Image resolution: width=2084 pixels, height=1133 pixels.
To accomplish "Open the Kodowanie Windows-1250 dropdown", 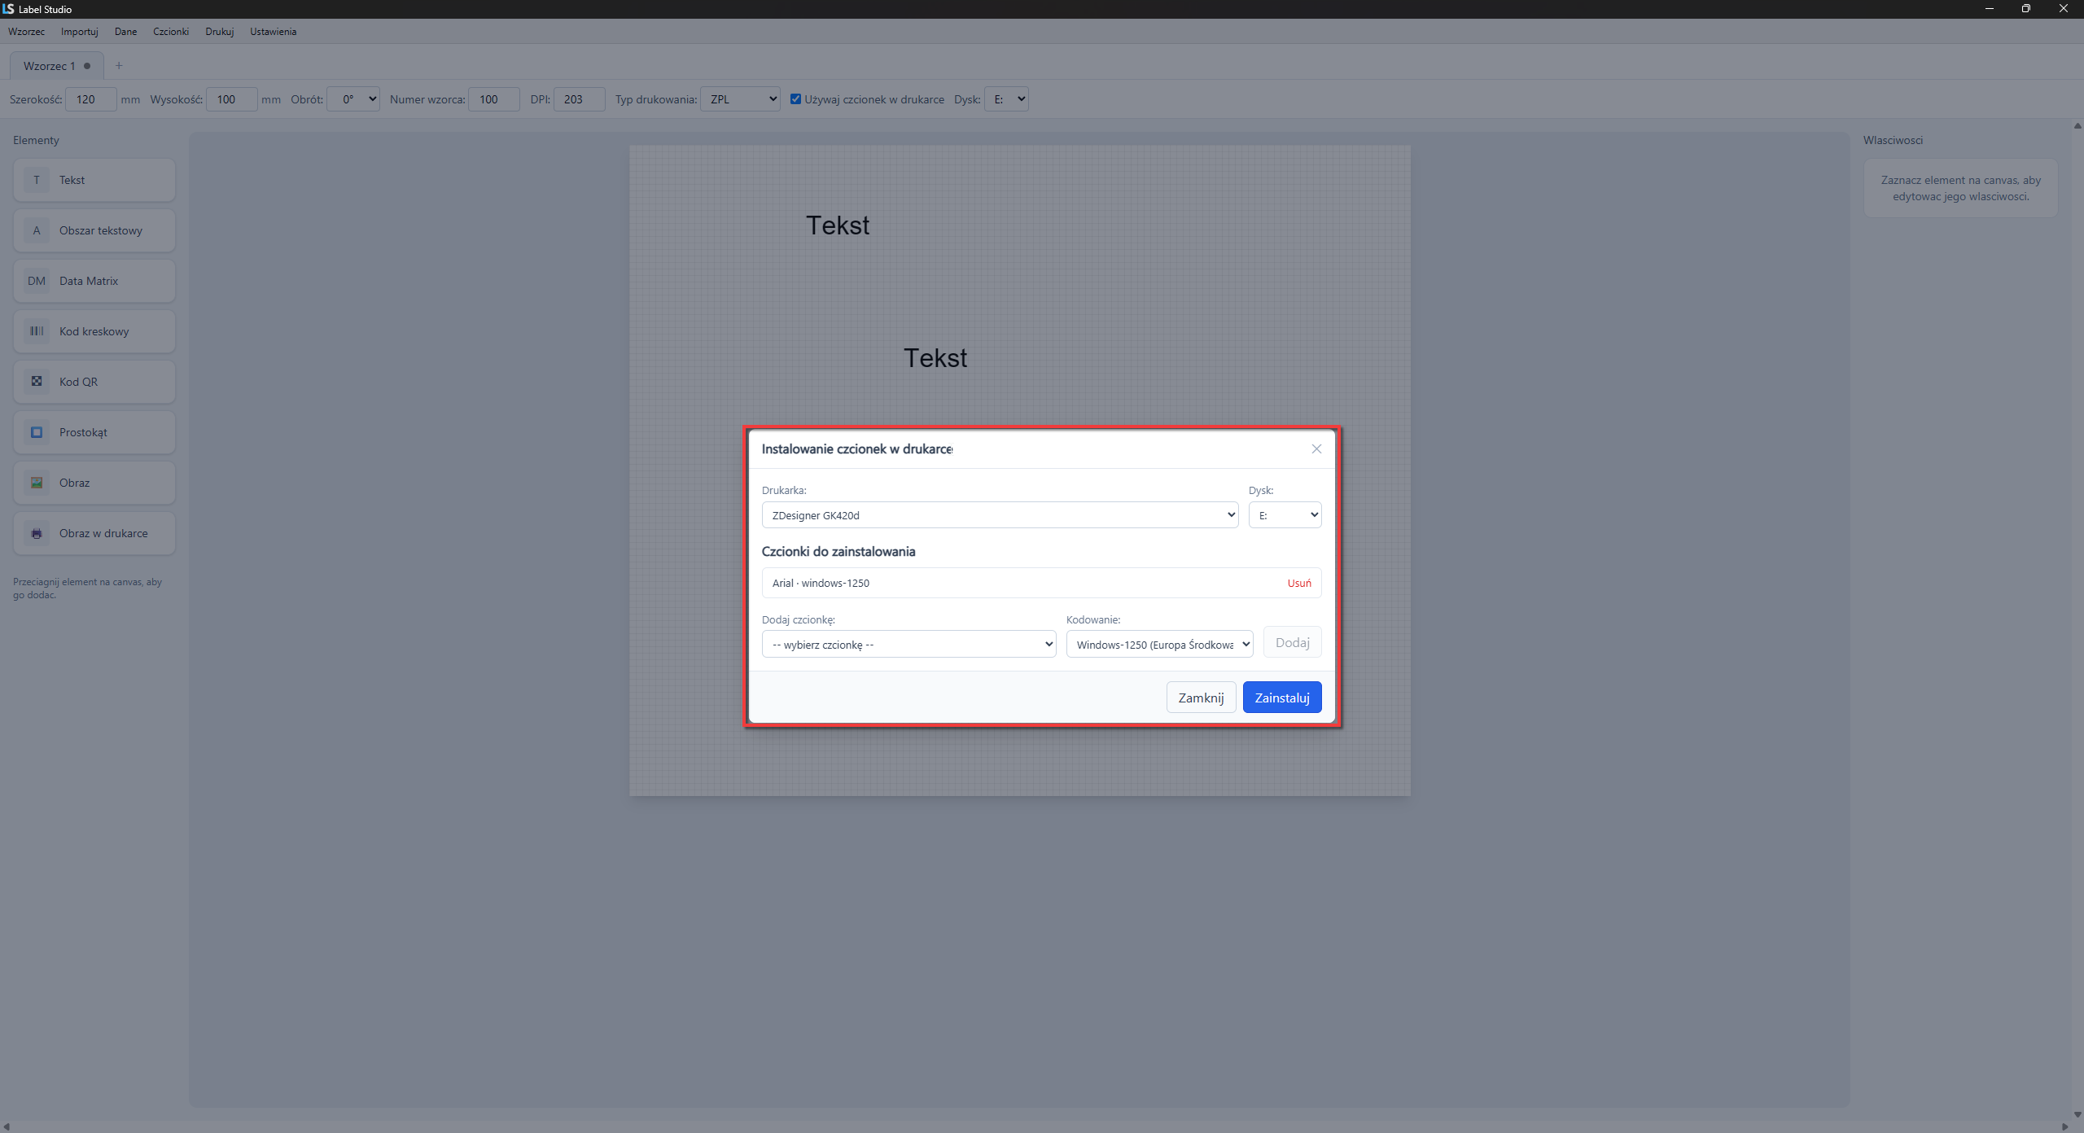I will click(x=1159, y=645).
